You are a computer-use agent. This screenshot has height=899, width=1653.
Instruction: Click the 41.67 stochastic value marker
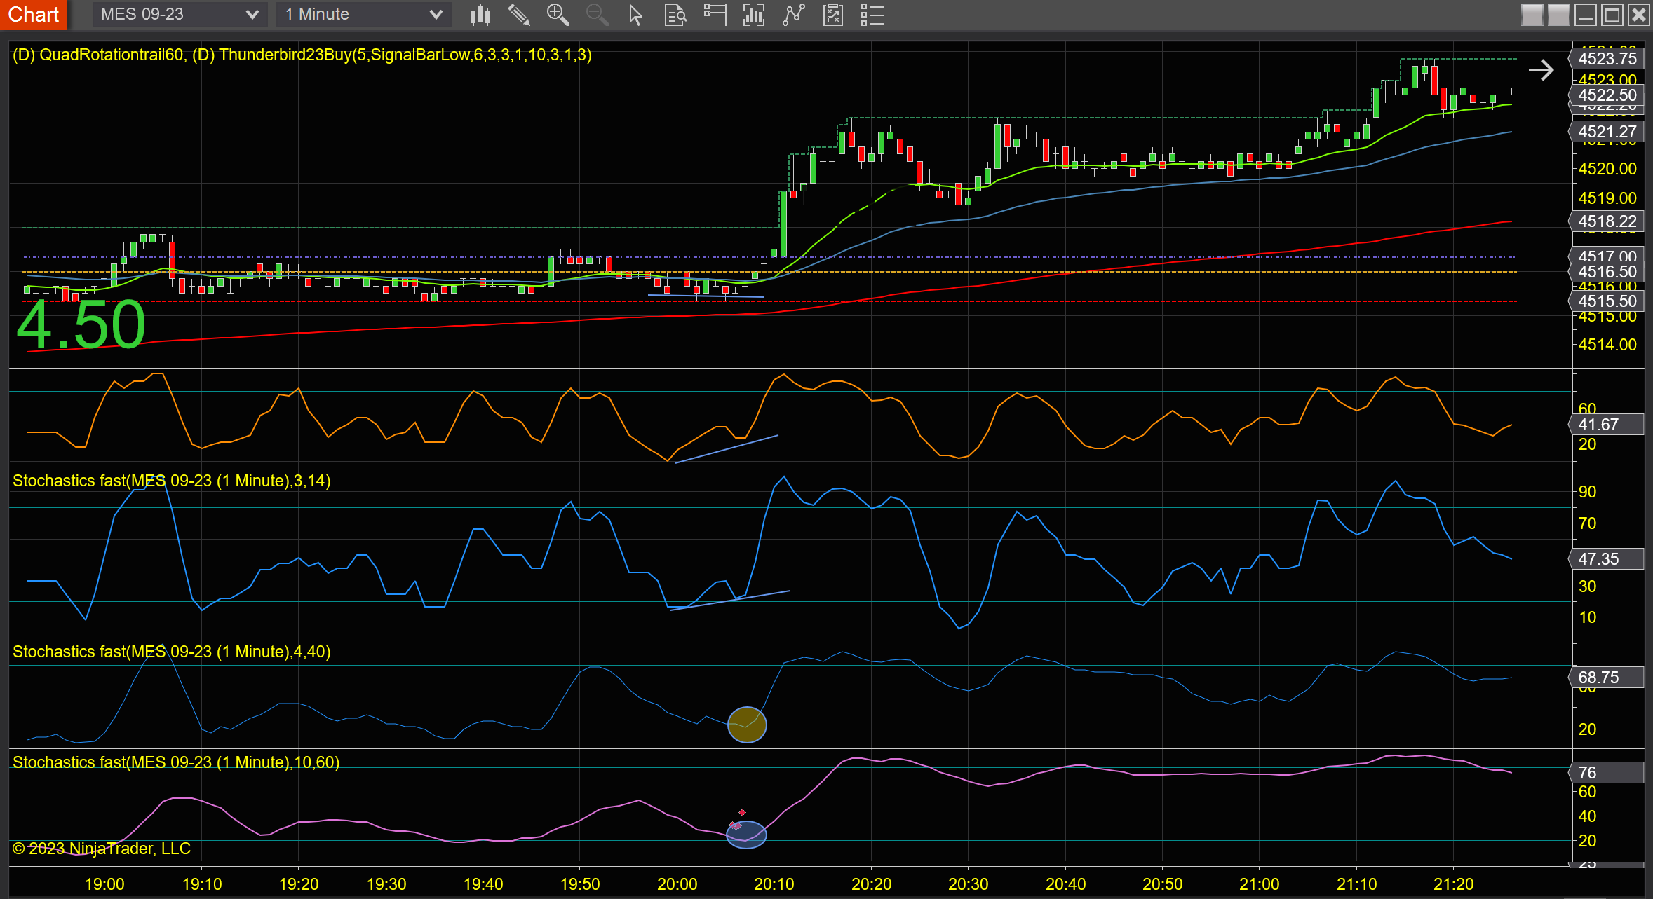[1607, 425]
